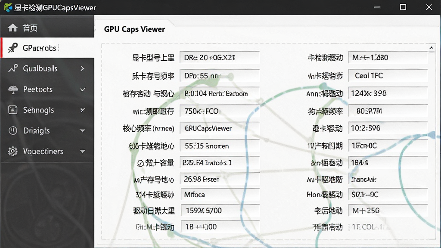Click the field showing GRUCapsViewer
The width and height of the screenshot is (441, 248).
click(x=219, y=128)
